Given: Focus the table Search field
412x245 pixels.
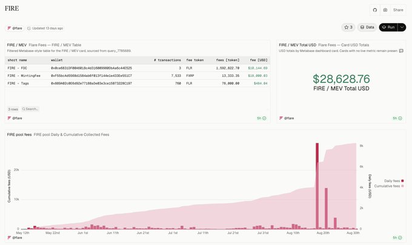Looking at the screenshot, I should [30, 109].
